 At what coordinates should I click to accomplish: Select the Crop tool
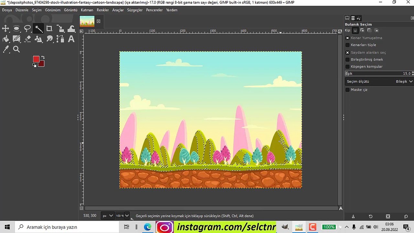coord(49,29)
